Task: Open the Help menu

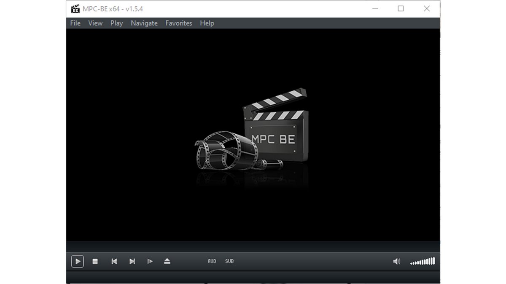Action: [x=207, y=23]
